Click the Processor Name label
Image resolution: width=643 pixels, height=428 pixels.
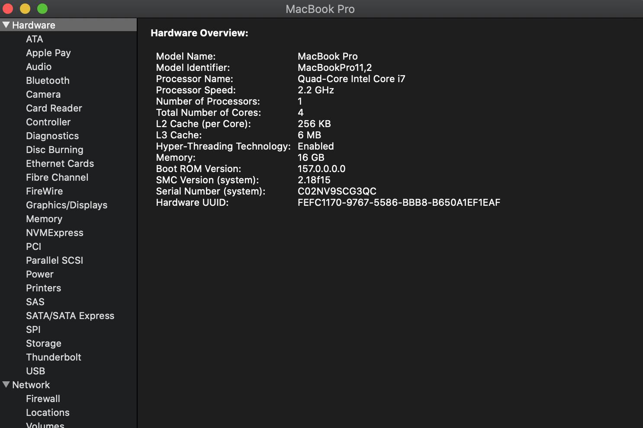pyautogui.click(x=194, y=79)
